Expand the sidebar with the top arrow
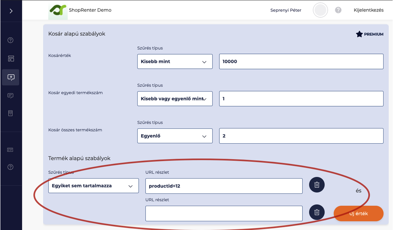Screen dimensions: 393x230 11,11
